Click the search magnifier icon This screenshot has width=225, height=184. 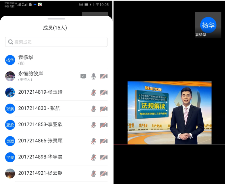(x=11, y=42)
